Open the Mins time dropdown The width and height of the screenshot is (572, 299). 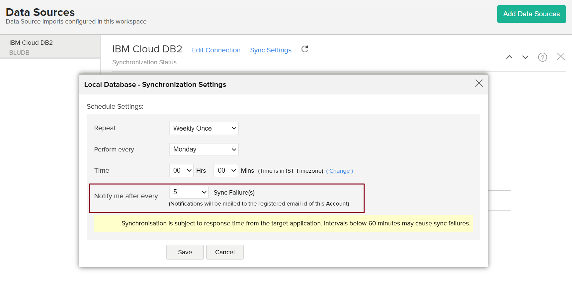pyautogui.click(x=226, y=170)
